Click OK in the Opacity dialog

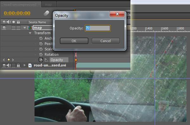coord(74,41)
